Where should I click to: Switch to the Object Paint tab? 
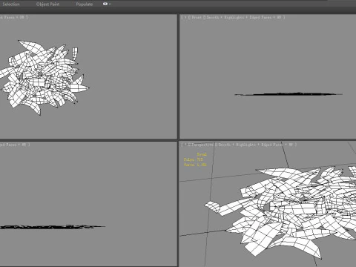pos(47,4)
